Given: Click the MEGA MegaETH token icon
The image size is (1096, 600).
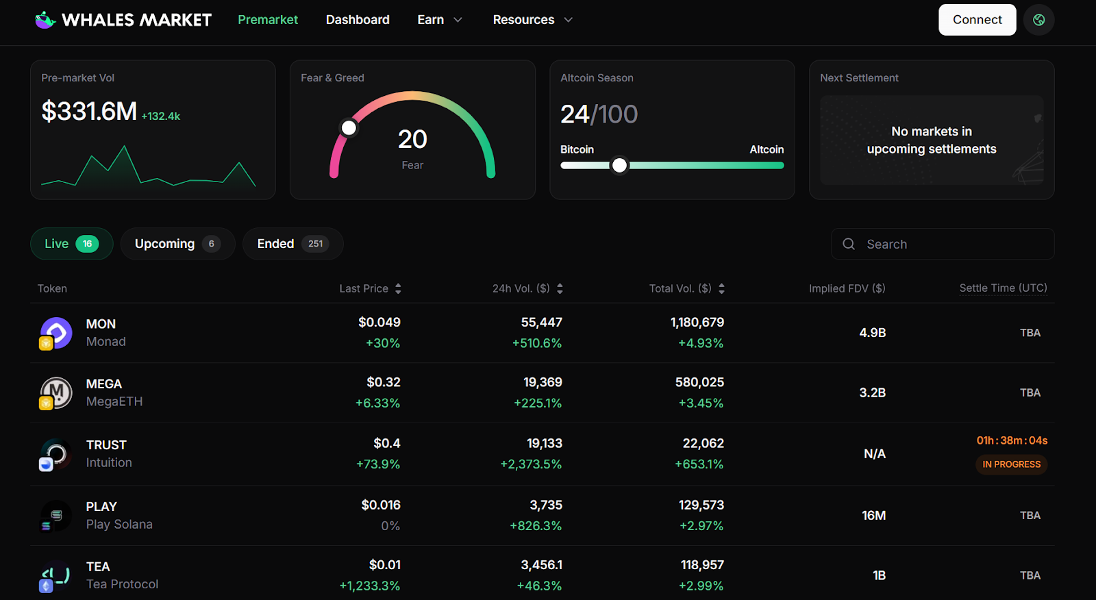Looking at the screenshot, I should (55, 393).
